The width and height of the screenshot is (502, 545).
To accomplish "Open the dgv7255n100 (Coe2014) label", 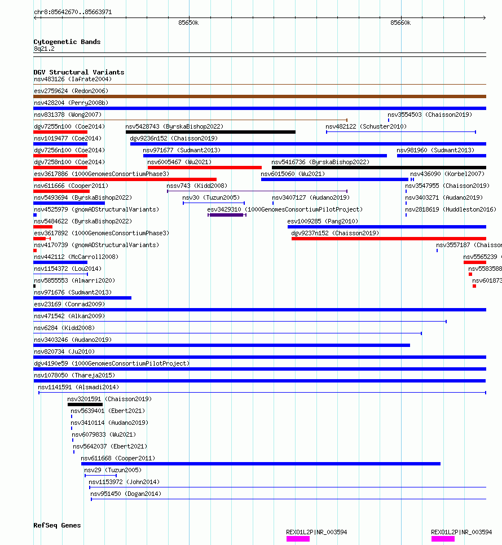I will tap(69, 126).
